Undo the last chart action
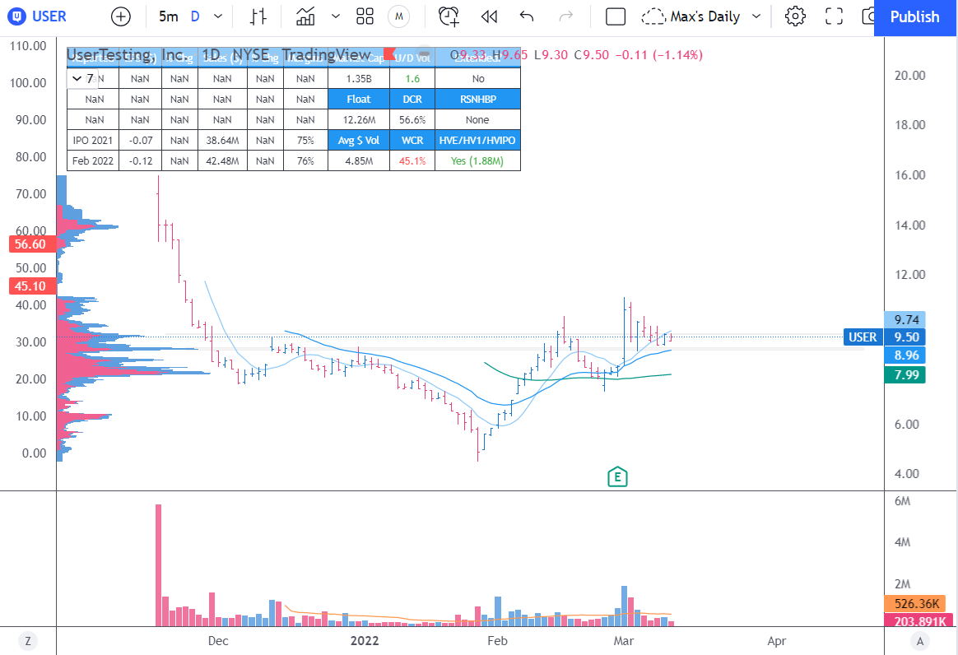Viewport: 958px width, 655px height. 527,16
